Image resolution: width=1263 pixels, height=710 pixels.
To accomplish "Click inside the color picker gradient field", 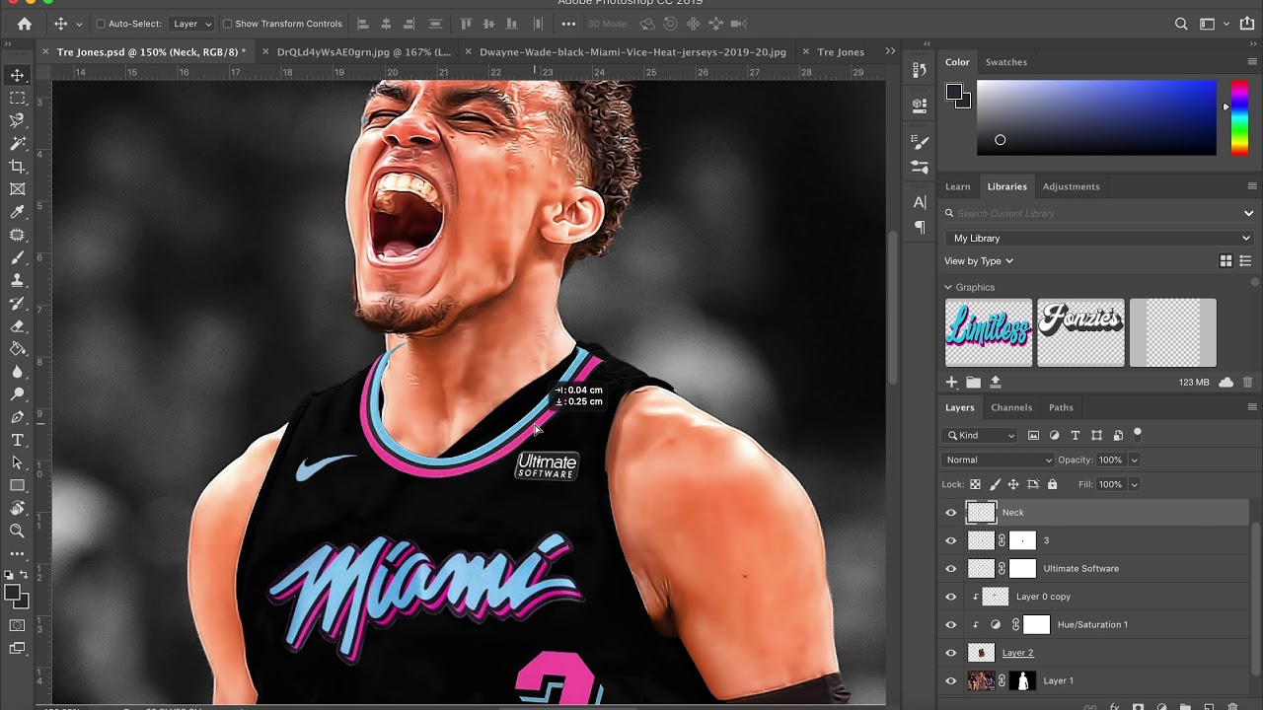I will click(1096, 117).
